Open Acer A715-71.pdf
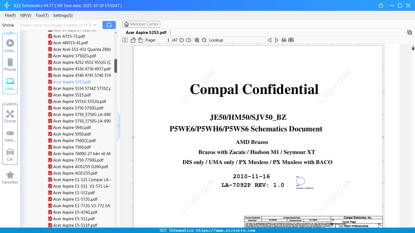This screenshot has width=415, height=233. pyautogui.click(x=69, y=36)
